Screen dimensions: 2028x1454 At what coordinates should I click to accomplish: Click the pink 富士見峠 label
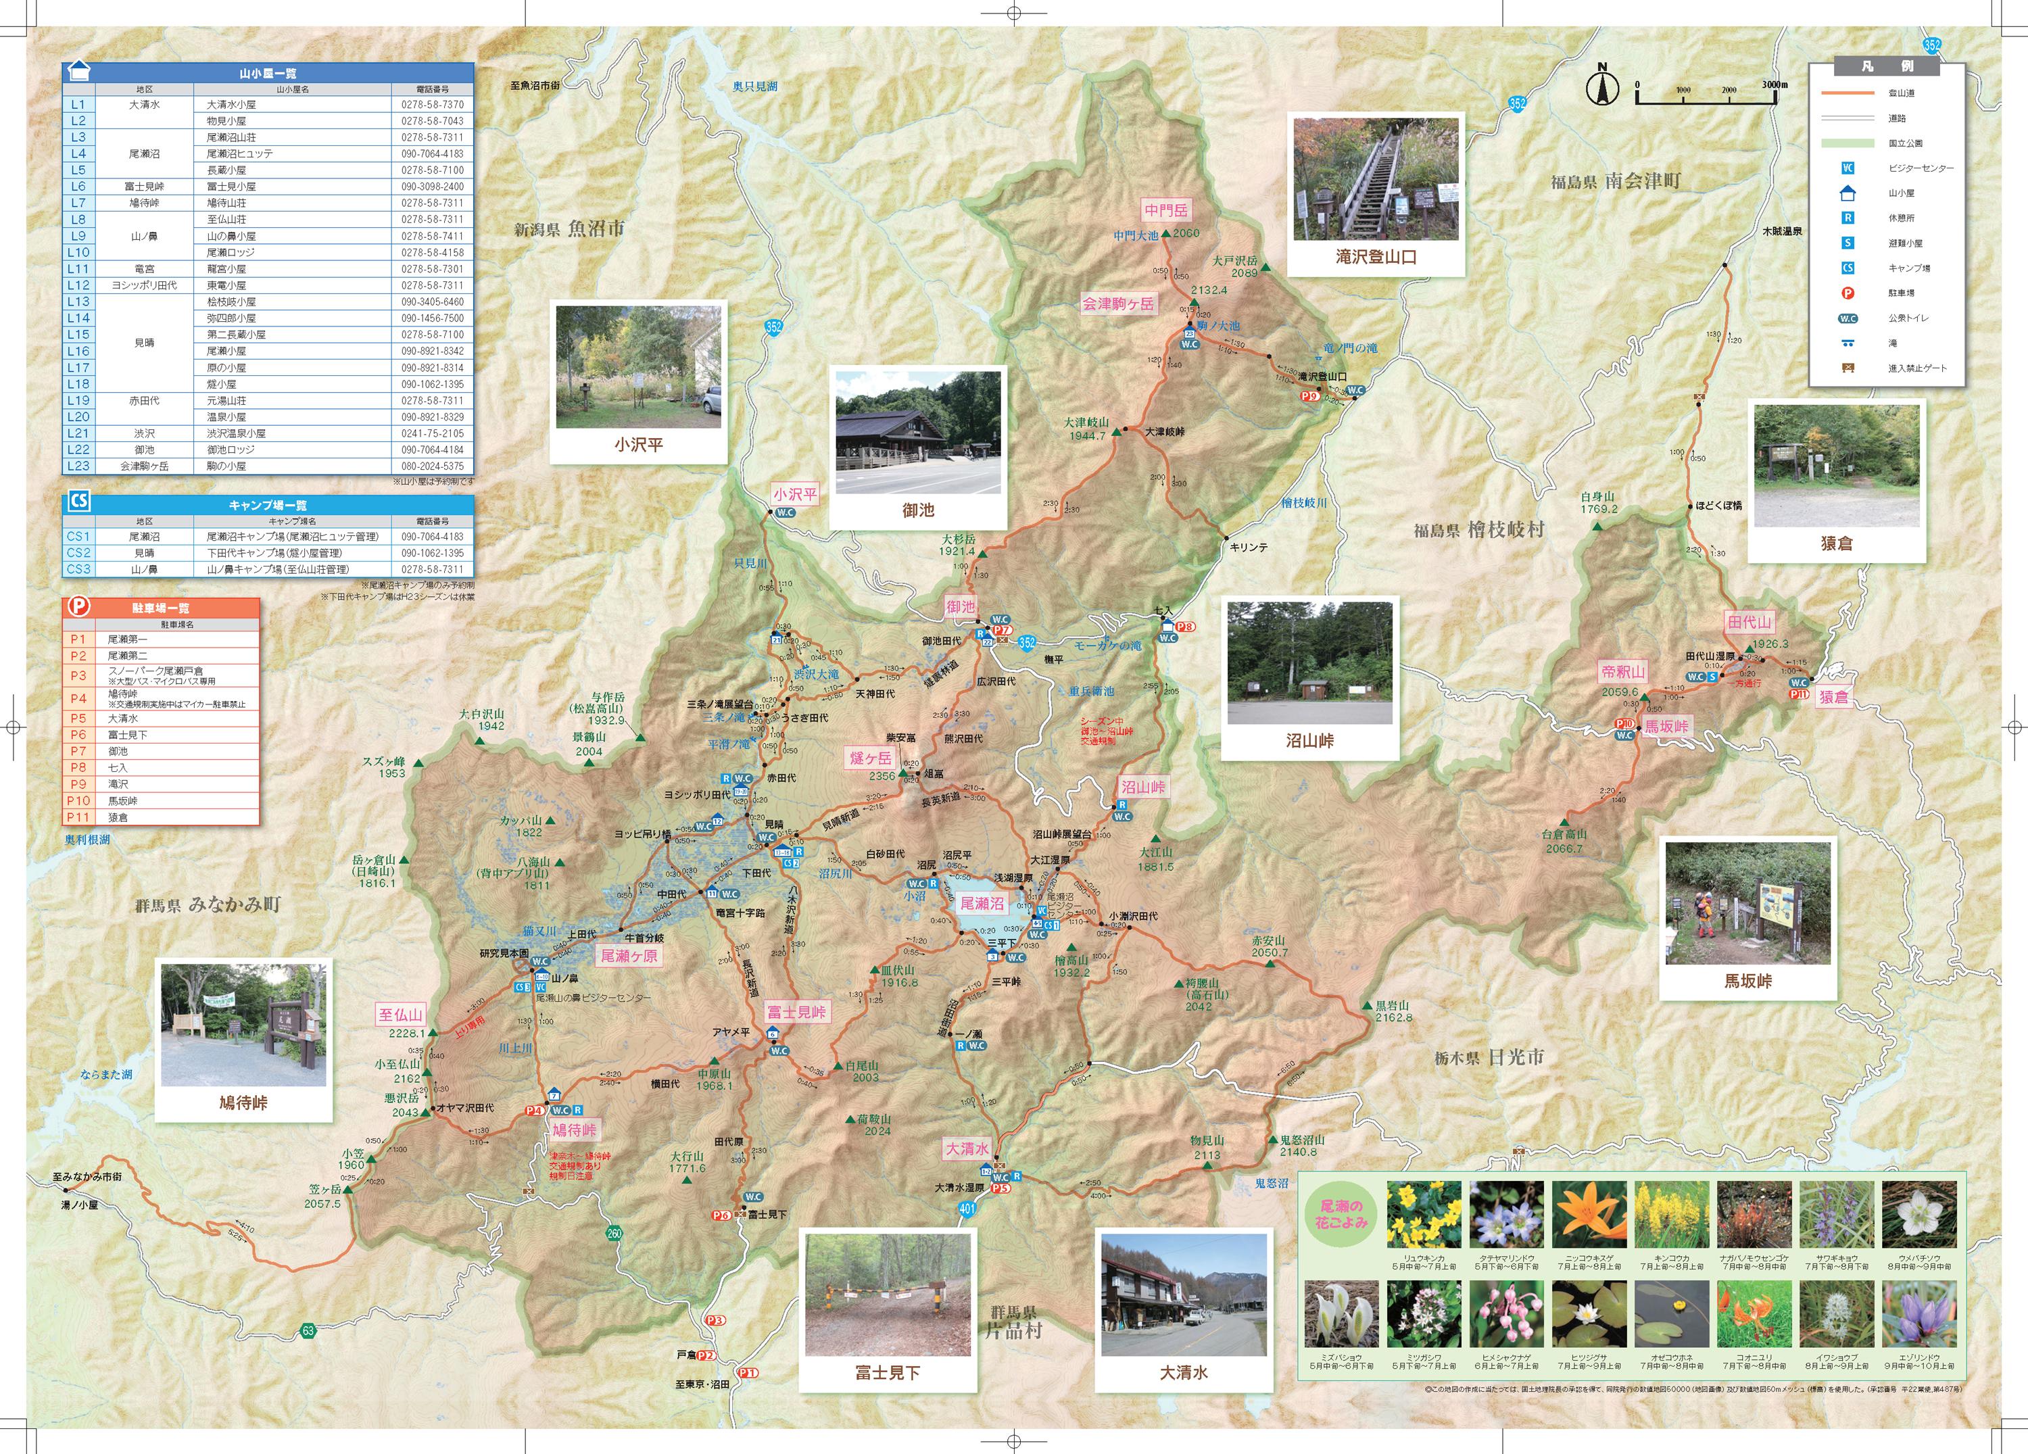797,1012
